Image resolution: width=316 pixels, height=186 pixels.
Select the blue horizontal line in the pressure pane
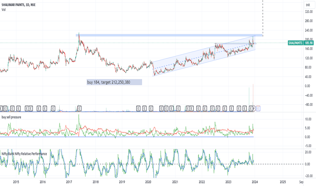tap(127, 137)
